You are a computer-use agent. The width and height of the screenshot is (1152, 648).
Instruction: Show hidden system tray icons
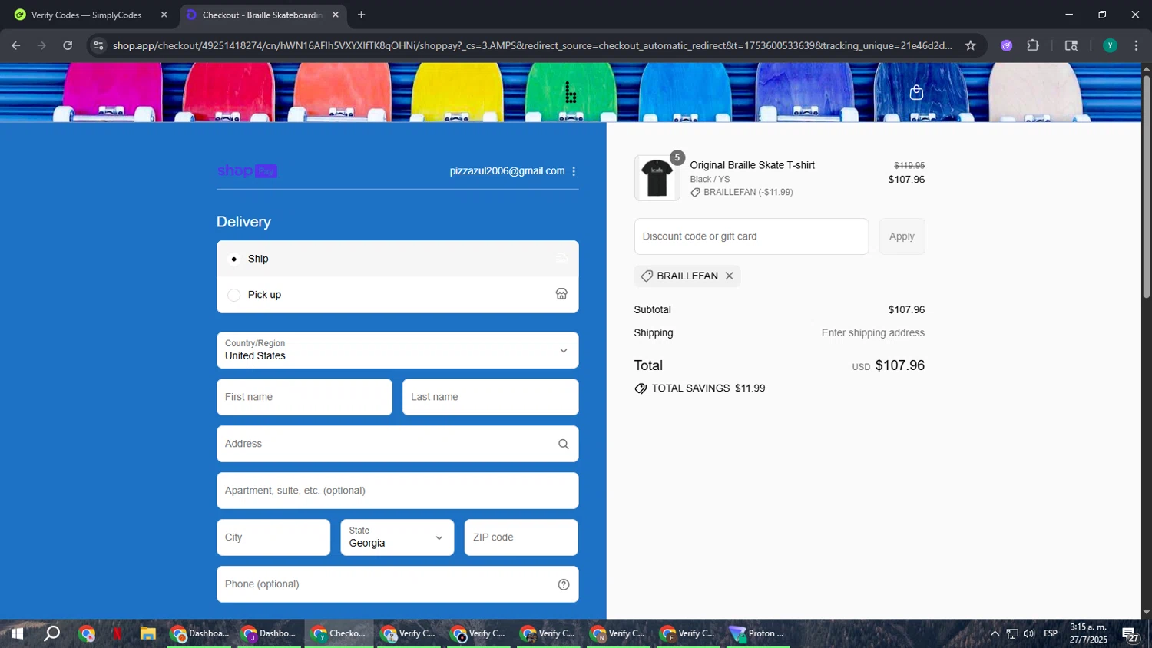pos(995,633)
